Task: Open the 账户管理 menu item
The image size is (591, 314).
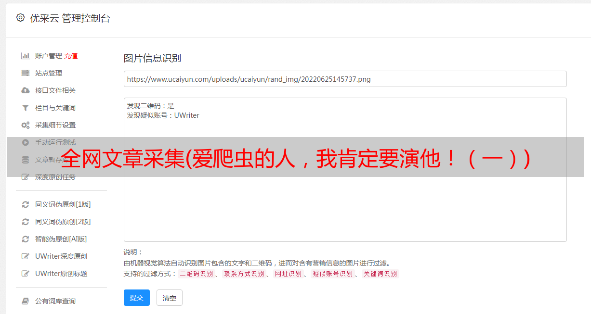Action: coord(49,56)
